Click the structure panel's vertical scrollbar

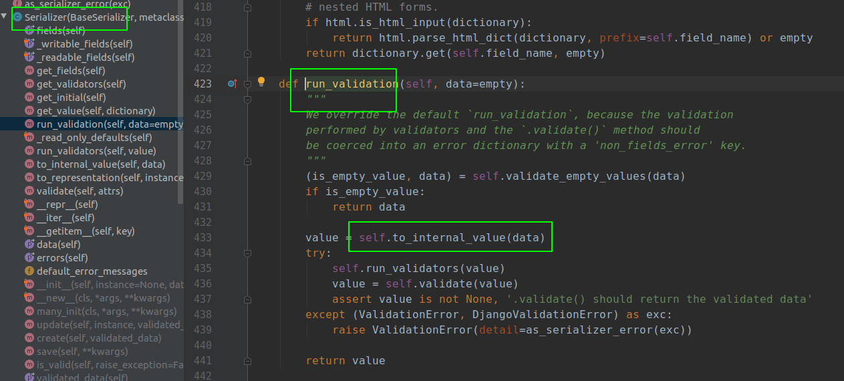180,100
